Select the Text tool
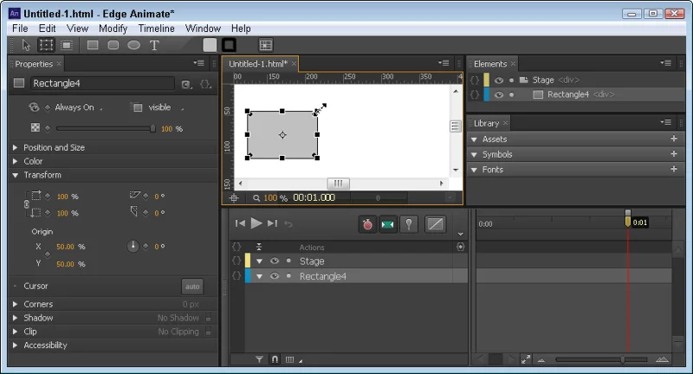693x374 pixels. (x=154, y=45)
